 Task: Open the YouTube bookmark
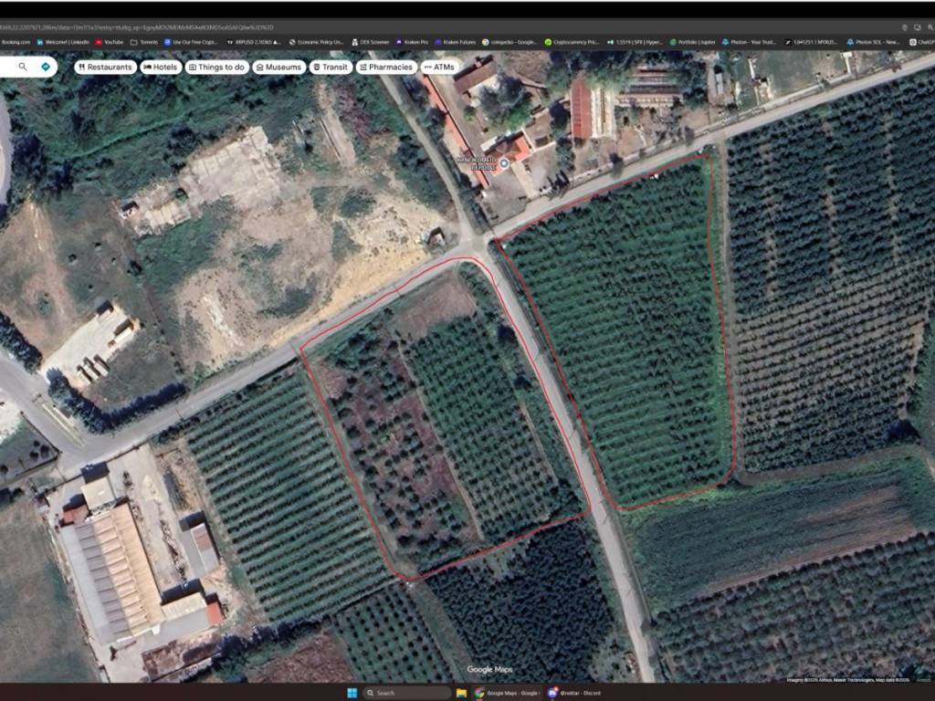[110, 42]
